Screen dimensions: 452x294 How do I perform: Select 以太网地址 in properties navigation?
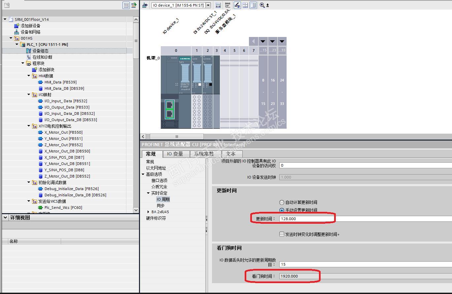(x=156, y=168)
